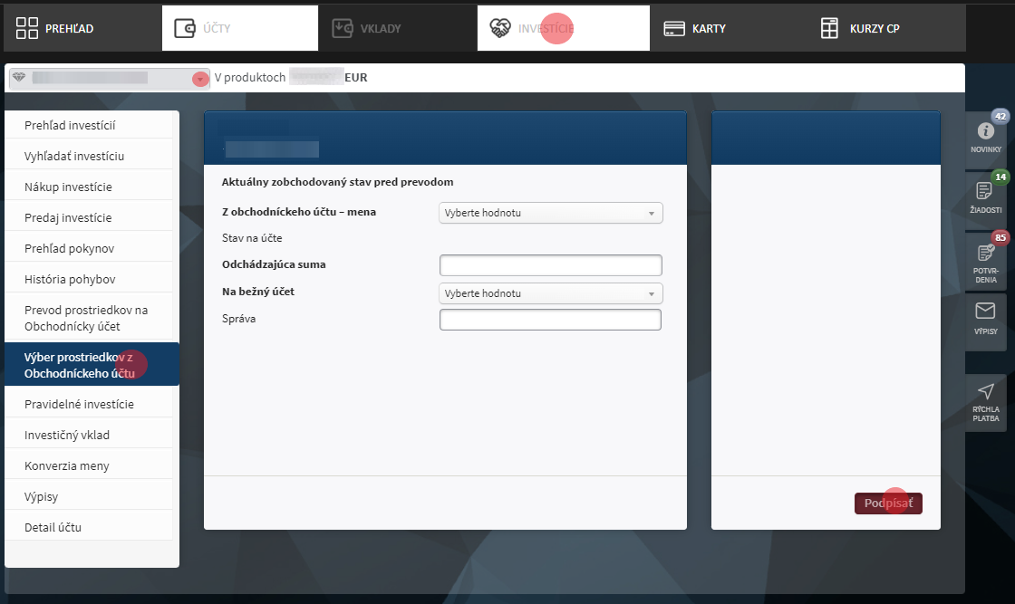This screenshot has width=1015, height=604.
Task: Open 'Na bežný účet' dropdown
Action: 551,293
